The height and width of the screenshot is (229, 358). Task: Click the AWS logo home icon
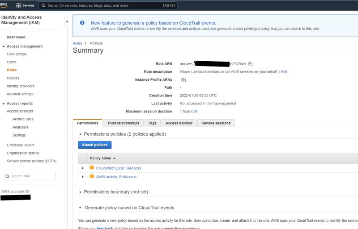(4, 5)
